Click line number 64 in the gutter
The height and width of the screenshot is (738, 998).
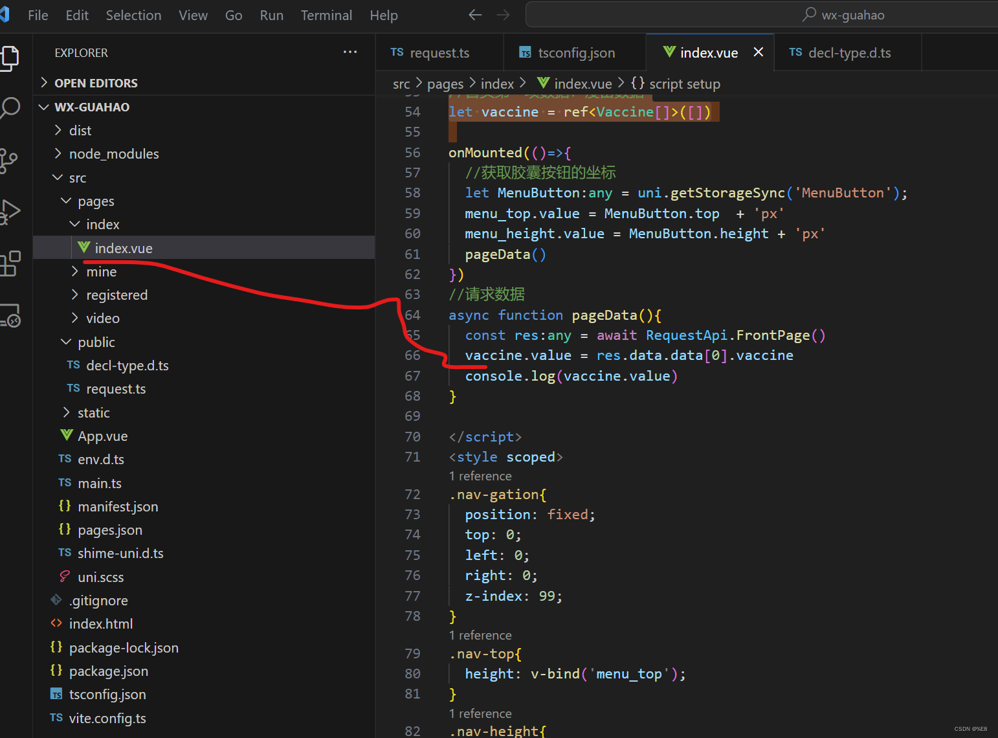(412, 315)
